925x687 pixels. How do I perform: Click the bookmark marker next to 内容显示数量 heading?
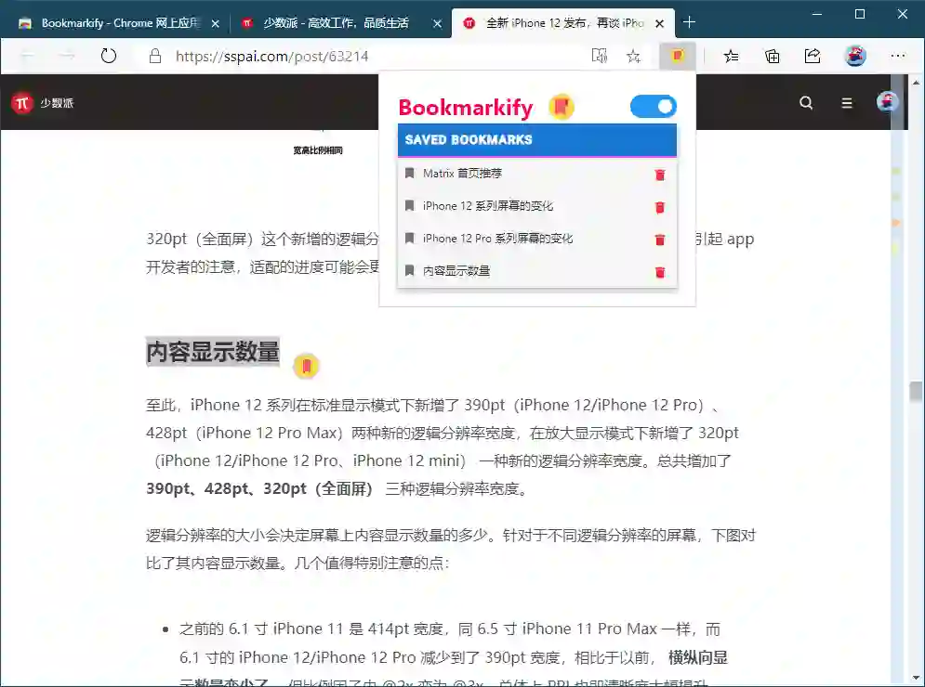[306, 366]
